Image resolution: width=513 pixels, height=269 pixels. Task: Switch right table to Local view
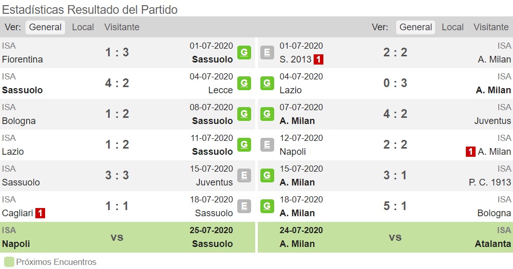[453, 27]
